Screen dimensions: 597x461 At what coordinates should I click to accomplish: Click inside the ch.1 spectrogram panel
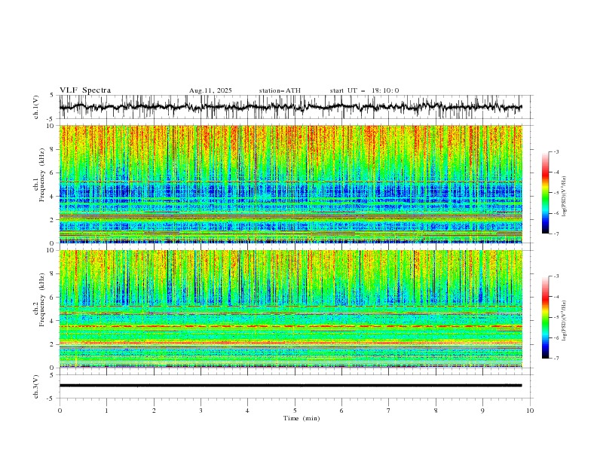(290, 184)
